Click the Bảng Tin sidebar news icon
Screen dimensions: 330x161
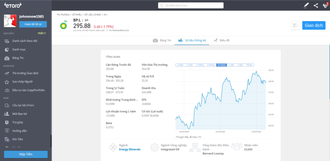click(7, 58)
